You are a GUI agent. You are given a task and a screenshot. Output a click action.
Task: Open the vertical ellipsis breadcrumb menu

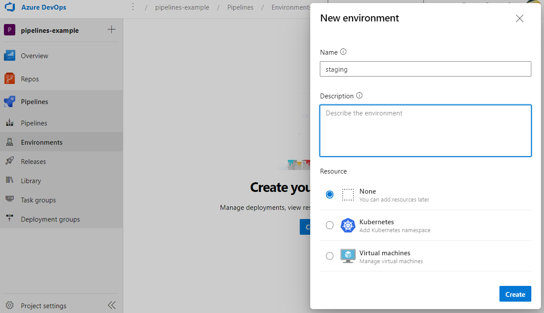coord(133,7)
